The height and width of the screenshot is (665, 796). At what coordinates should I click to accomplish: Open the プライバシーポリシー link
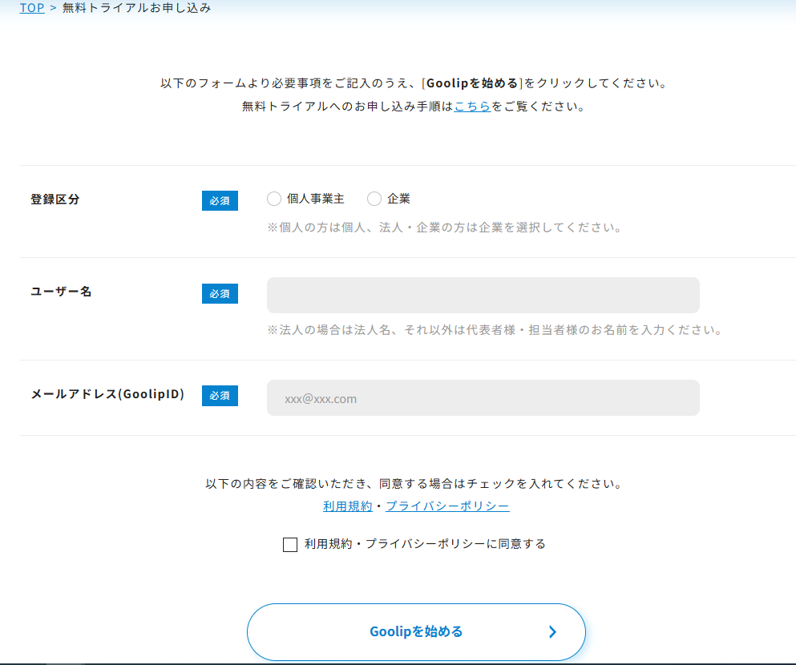448,506
